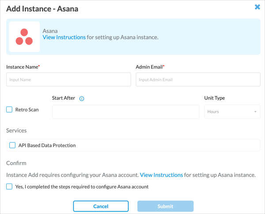Screen dimensions: 265x214
Task: Click the 'Admin Email' label
Action: 149,67
